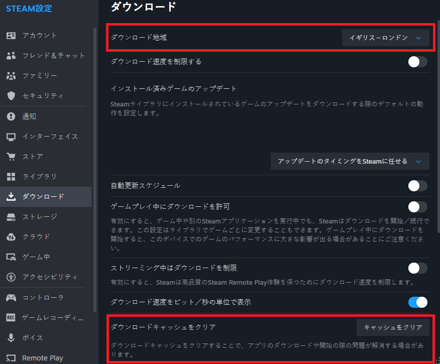Click the ストレージ drive icon
440x364 pixels.
[x=11, y=217]
